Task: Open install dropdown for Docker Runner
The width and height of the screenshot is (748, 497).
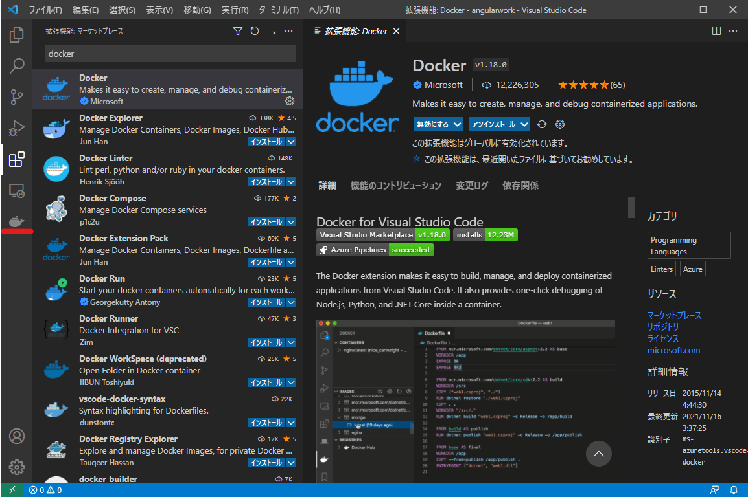Action: click(x=291, y=342)
